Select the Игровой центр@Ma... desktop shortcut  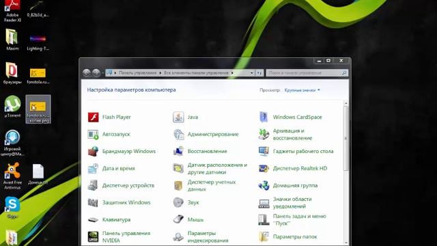[x=12, y=143]
